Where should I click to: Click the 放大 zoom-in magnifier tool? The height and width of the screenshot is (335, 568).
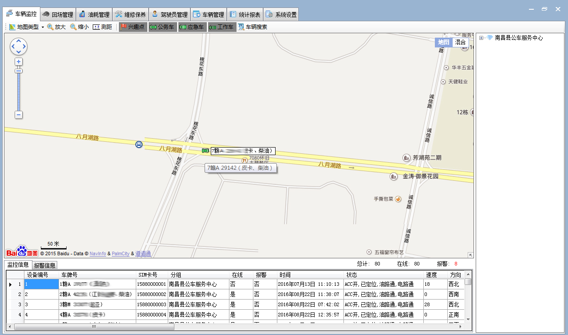tap(56, 27)
